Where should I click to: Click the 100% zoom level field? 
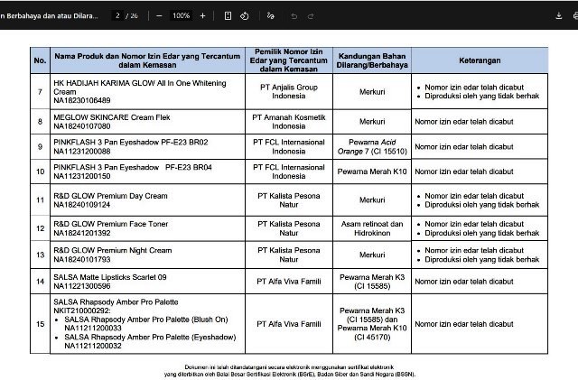(x=181, y=15)
